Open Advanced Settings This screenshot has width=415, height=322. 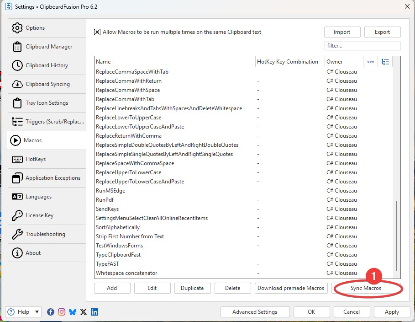pyautogui.click(x=255, y=312)
